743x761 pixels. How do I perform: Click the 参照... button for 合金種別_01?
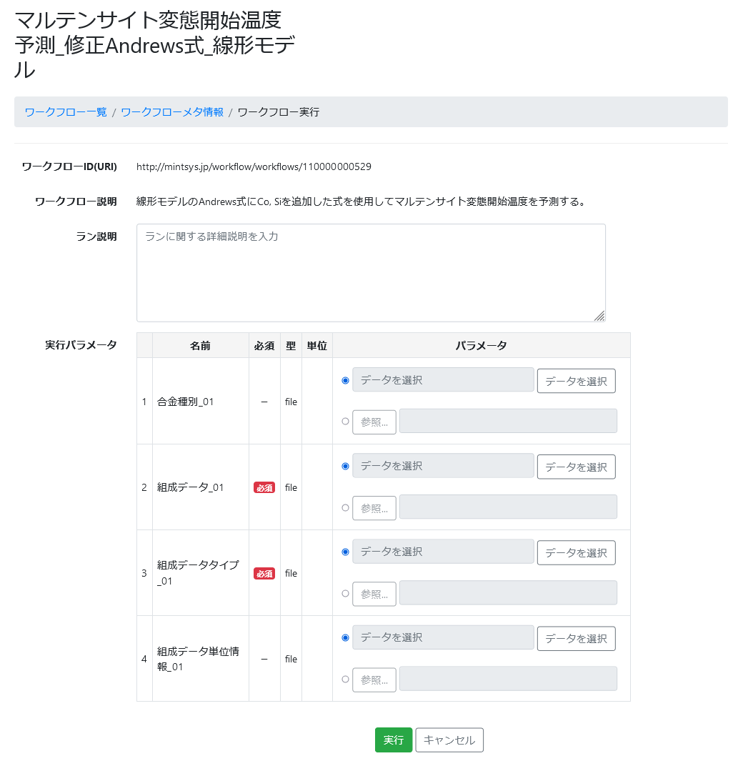click(374, 422)
